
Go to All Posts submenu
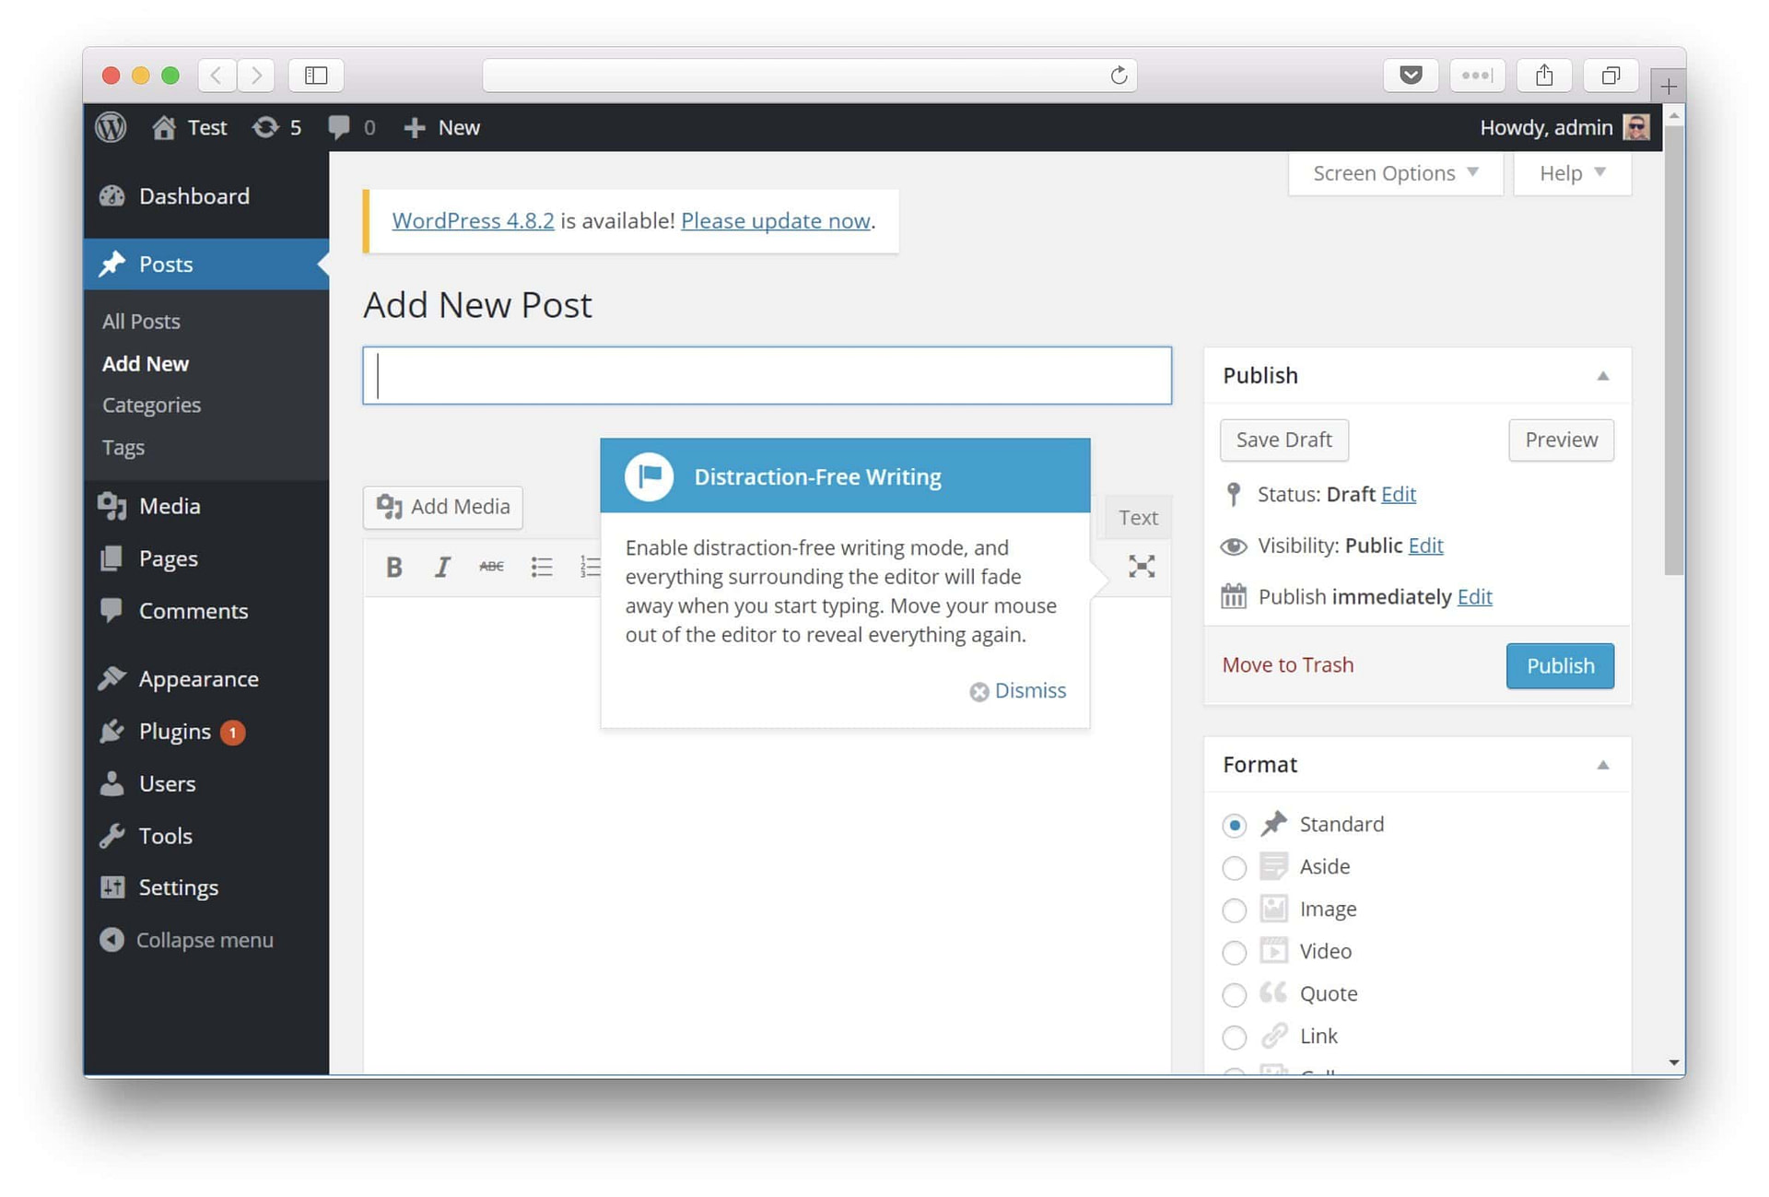(x=141, y=322)
